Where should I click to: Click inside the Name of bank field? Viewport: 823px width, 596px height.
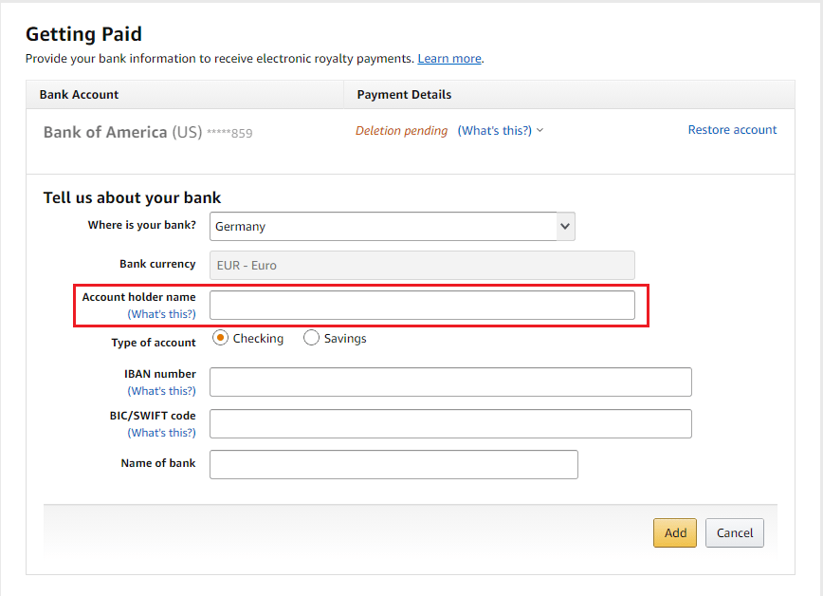[393, 464]
